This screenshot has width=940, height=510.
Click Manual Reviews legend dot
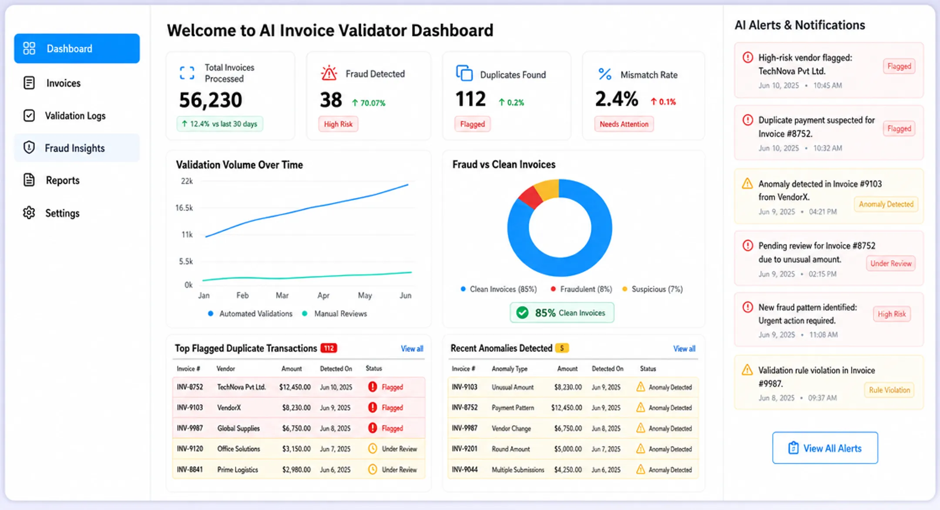coord(305,313)
